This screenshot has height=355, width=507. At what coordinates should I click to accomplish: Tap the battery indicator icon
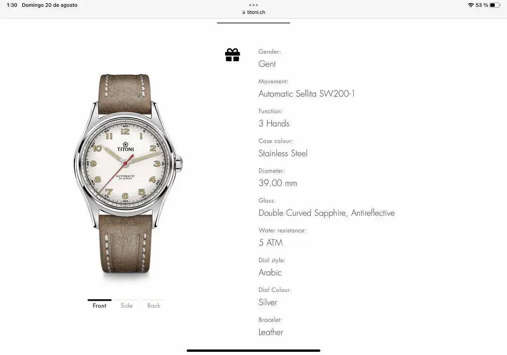(x=495, y=5)
